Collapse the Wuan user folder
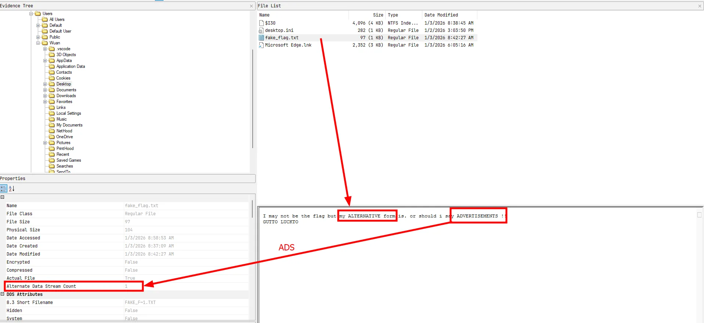 [x=38, y=43]
